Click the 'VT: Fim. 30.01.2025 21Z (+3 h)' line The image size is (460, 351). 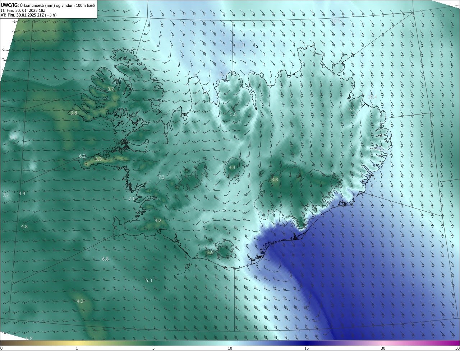pyautogui.click(x=28, y=15)
